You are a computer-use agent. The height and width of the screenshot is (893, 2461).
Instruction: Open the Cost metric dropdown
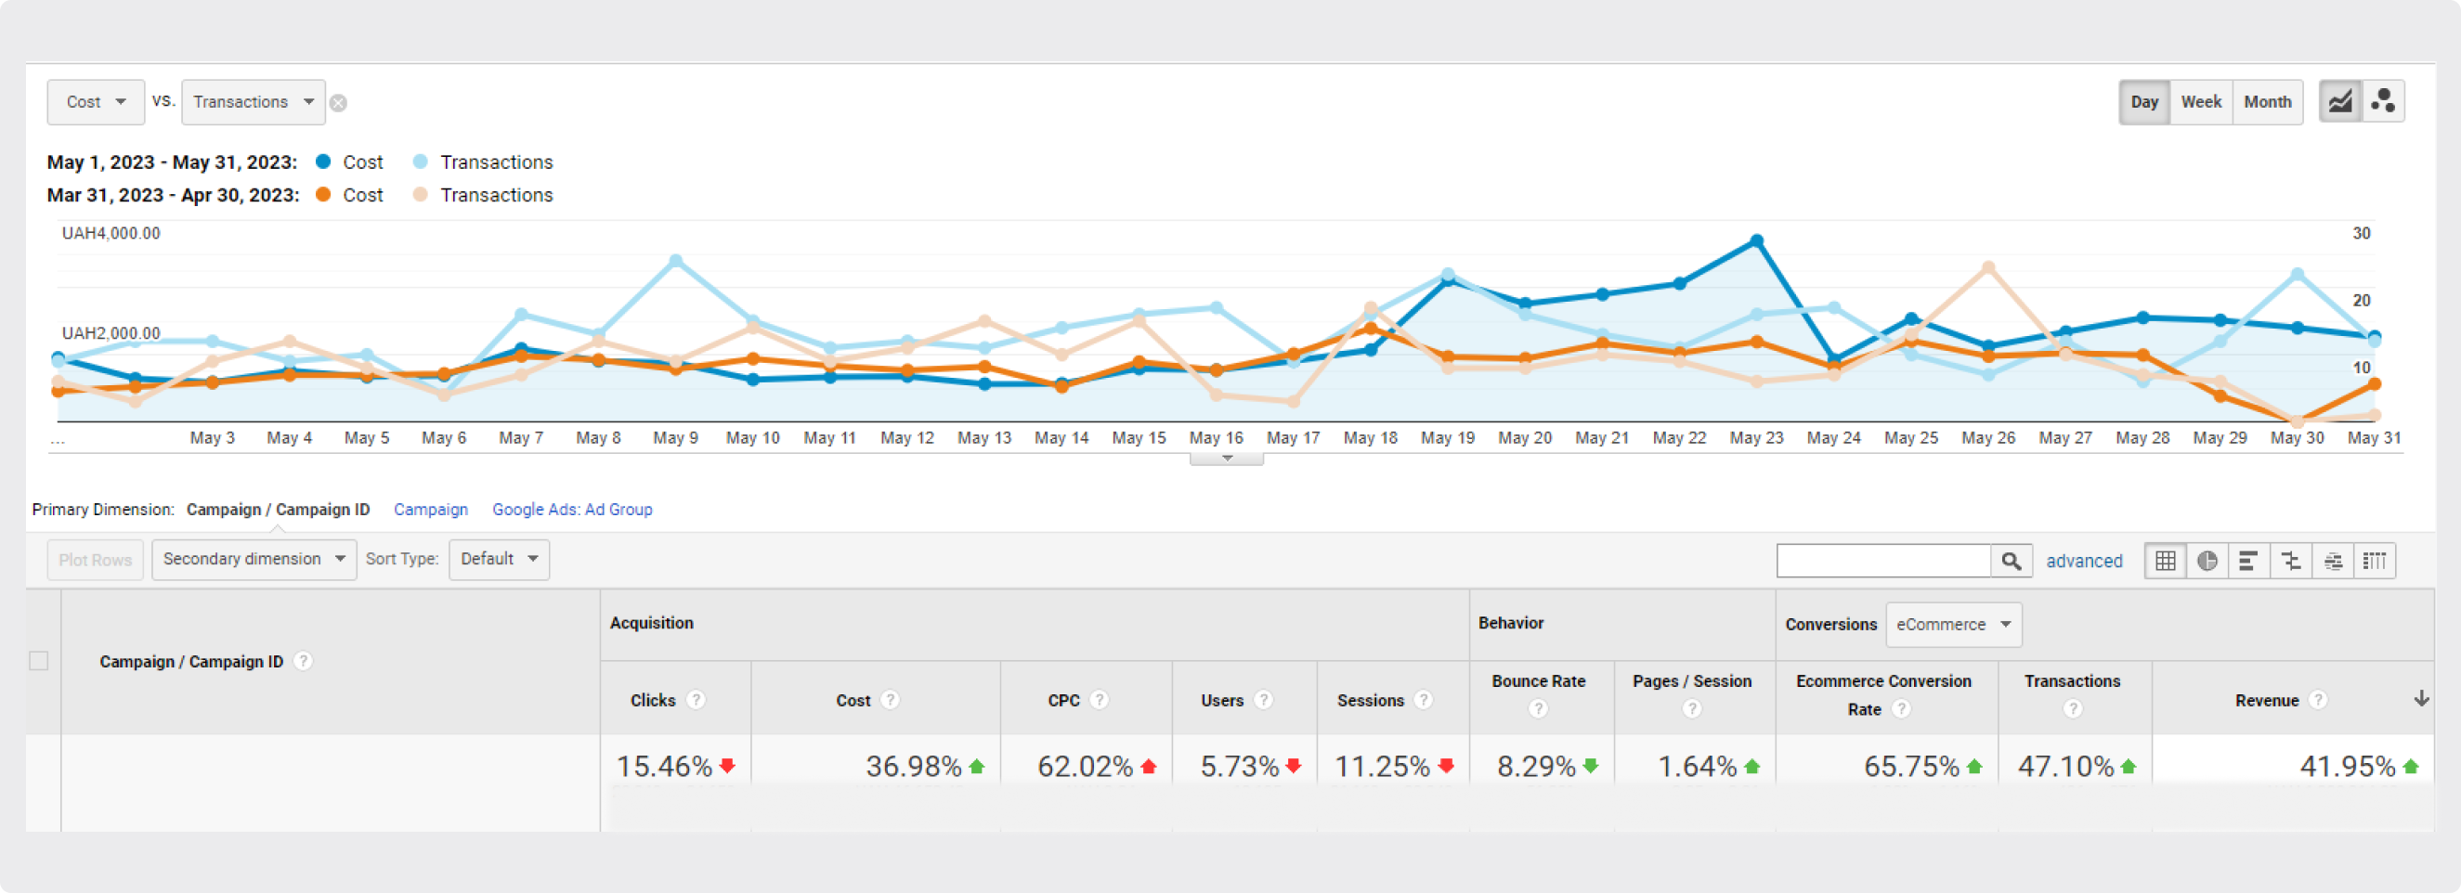point(96,101)
